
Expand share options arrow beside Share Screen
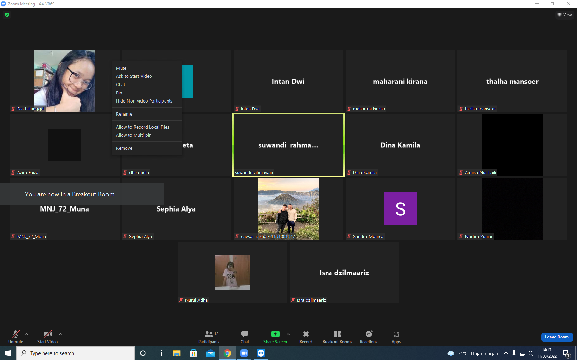(x=288, y=334)
